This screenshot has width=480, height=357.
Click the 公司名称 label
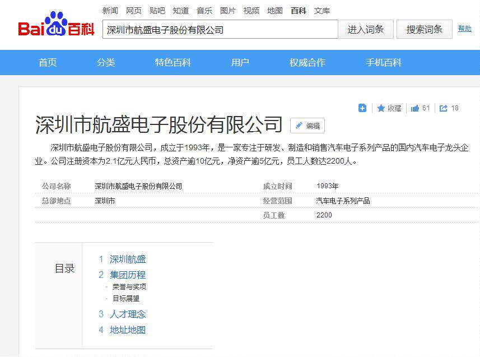point(57,186)
